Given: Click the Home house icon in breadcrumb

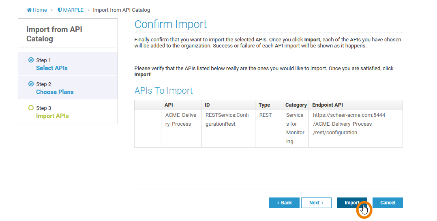Looking at the screenshot, I should point(29,10).
